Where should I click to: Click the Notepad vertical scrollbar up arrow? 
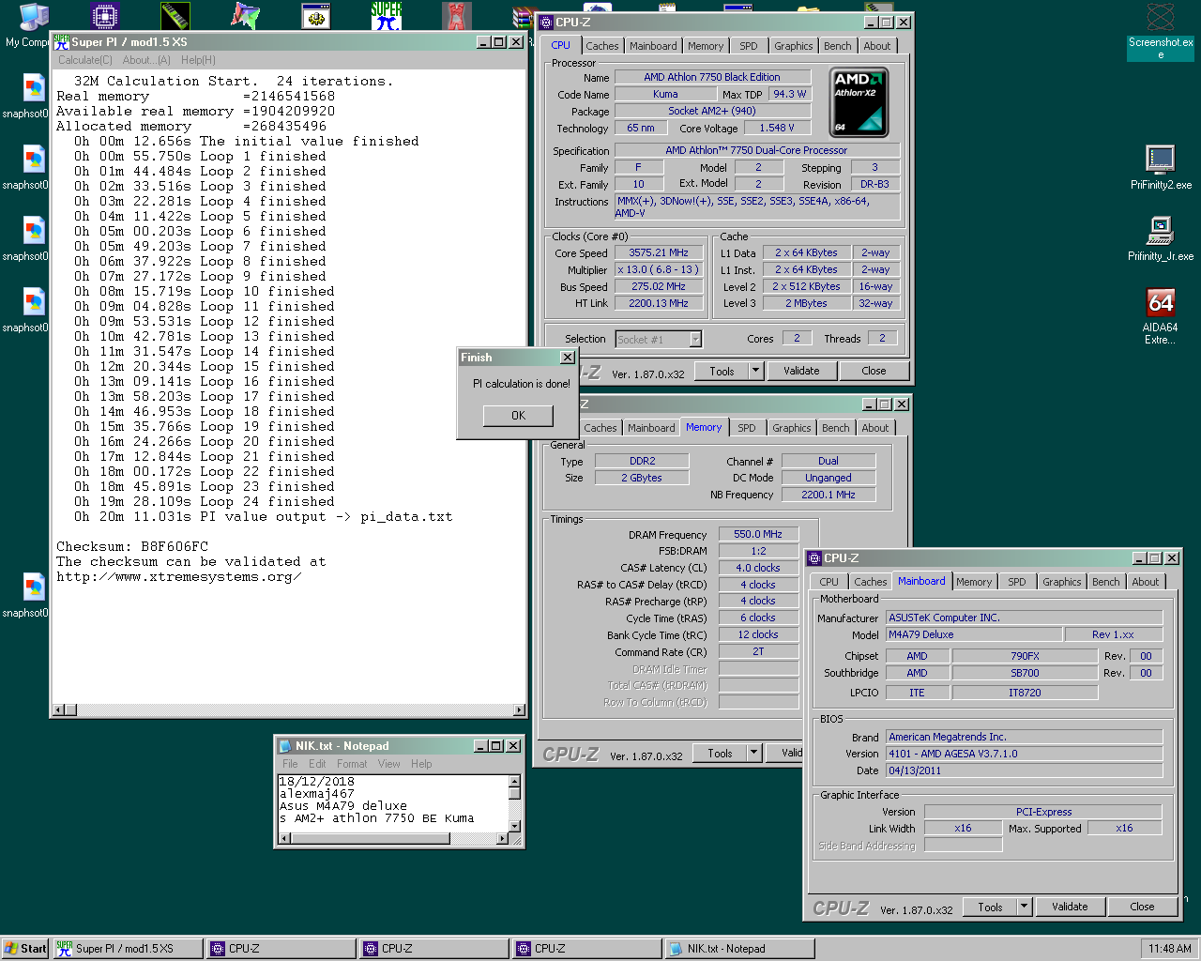click(514, 781)
